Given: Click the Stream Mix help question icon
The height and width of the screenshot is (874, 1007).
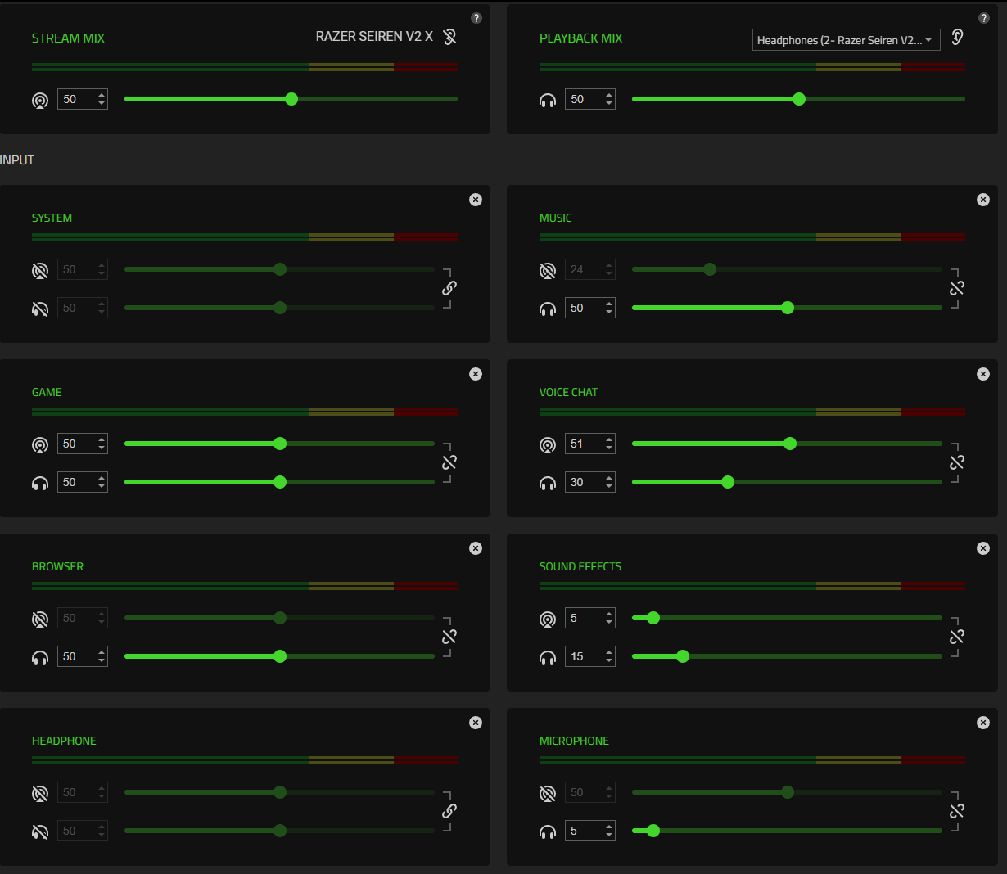Looking at the screenshot, I should tap(476, 18).
